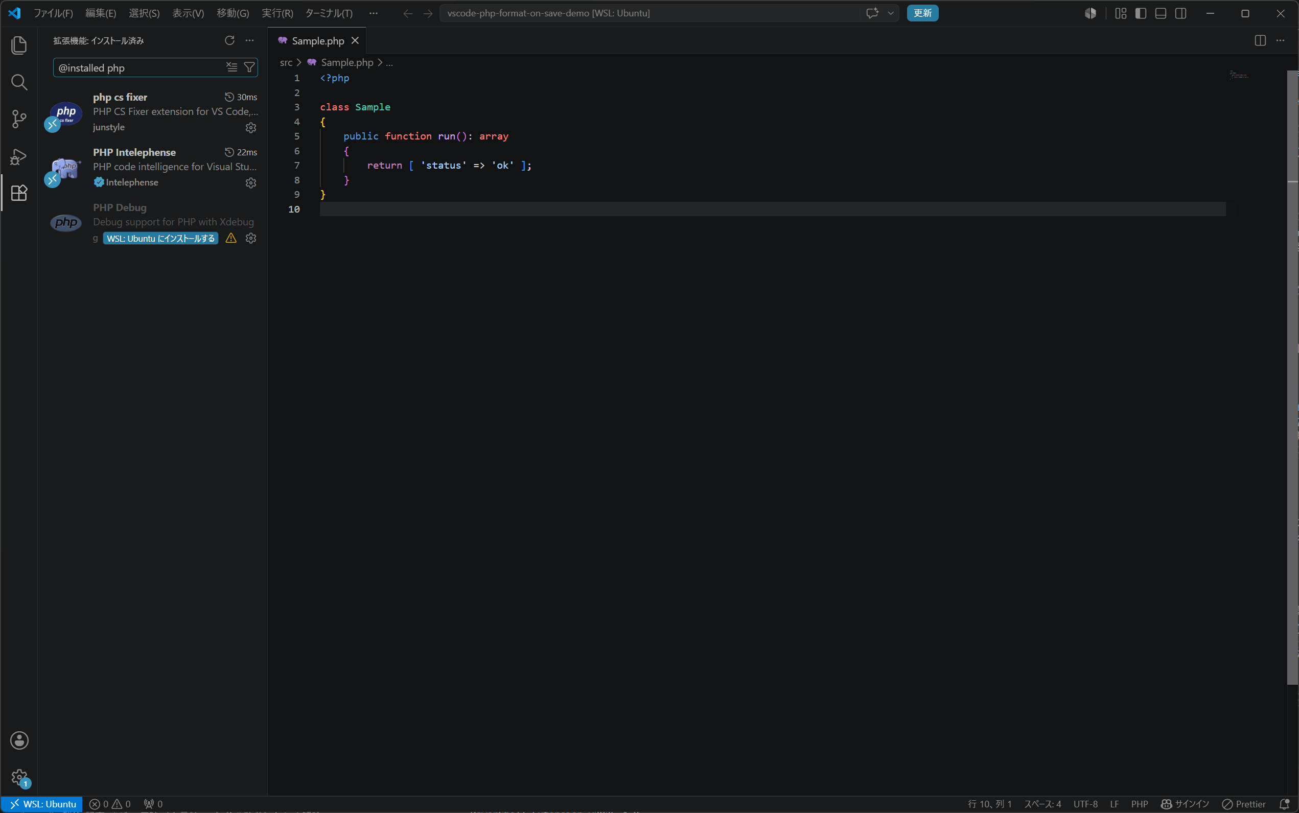Click PHP Debug warning triangle icon
The height and width of the screenshot is (813, 1299).
point(231,238)
